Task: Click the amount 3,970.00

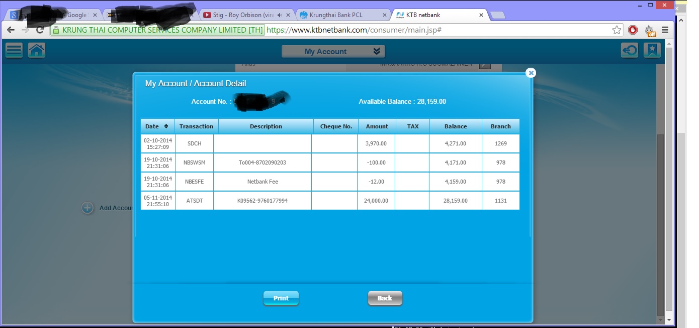Action: [x=376, y=143]
